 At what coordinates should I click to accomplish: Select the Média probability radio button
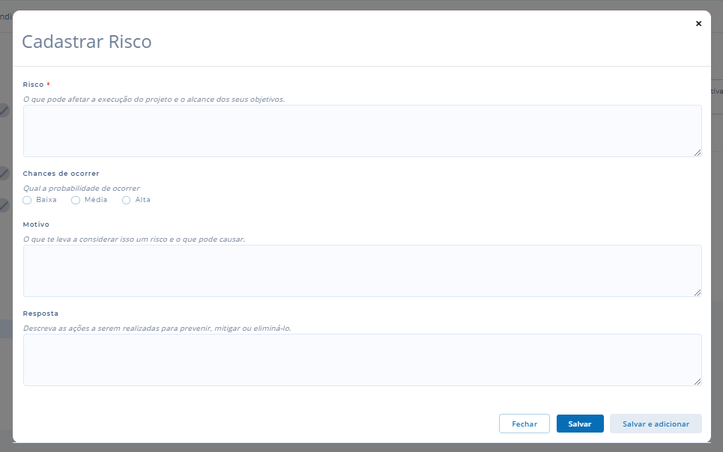[x=76, y=200]
